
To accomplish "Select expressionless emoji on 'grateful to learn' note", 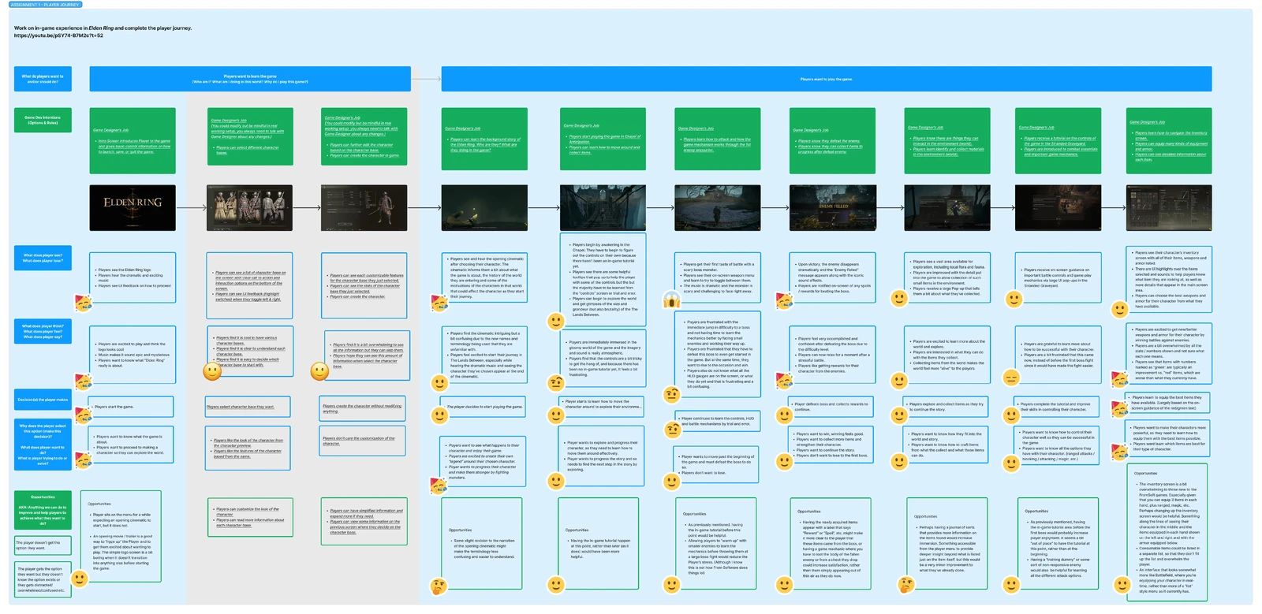I will click(1010, 378).
